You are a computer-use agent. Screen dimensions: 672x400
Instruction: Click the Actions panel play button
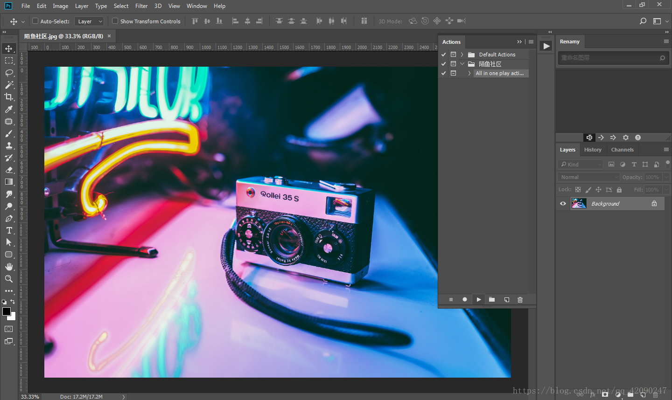click(x=478, y=300)
